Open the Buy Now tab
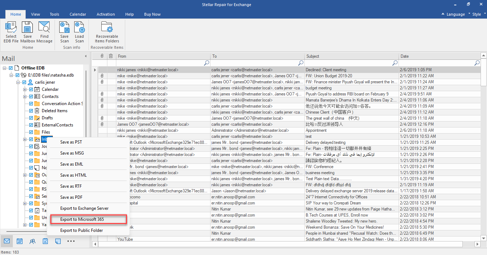 point(152,14)
